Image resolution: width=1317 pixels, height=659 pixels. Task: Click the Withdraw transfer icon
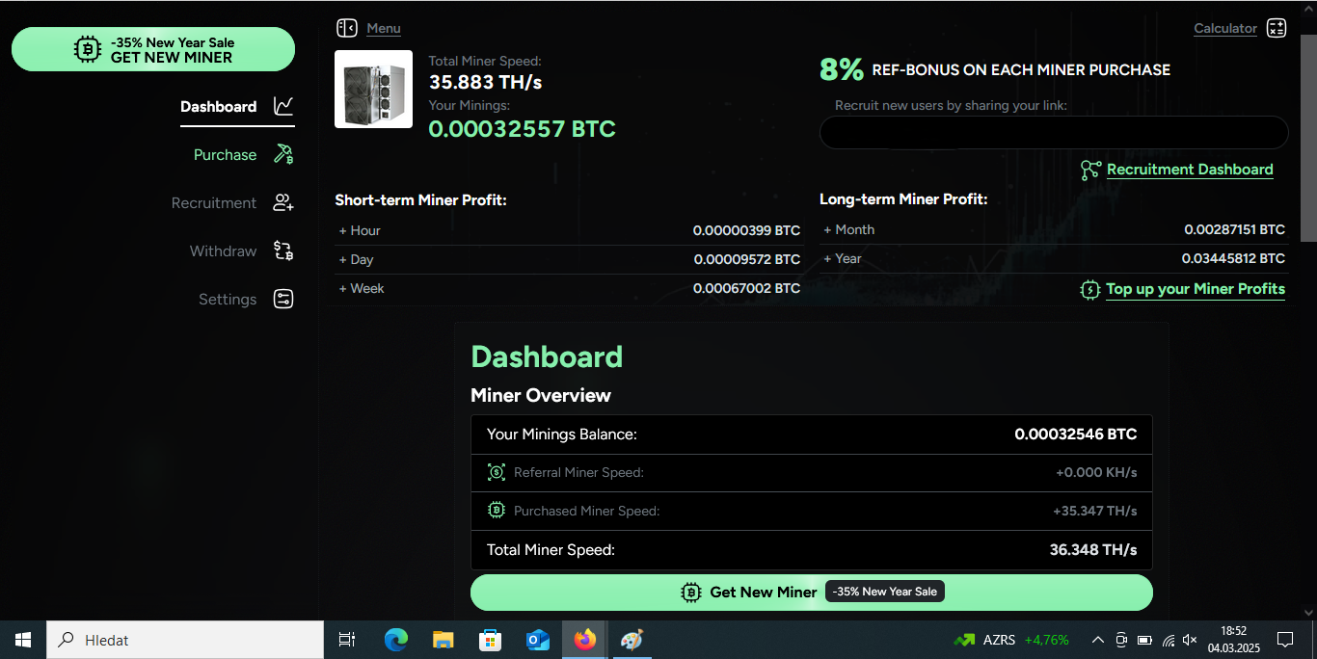click(283, 250)
